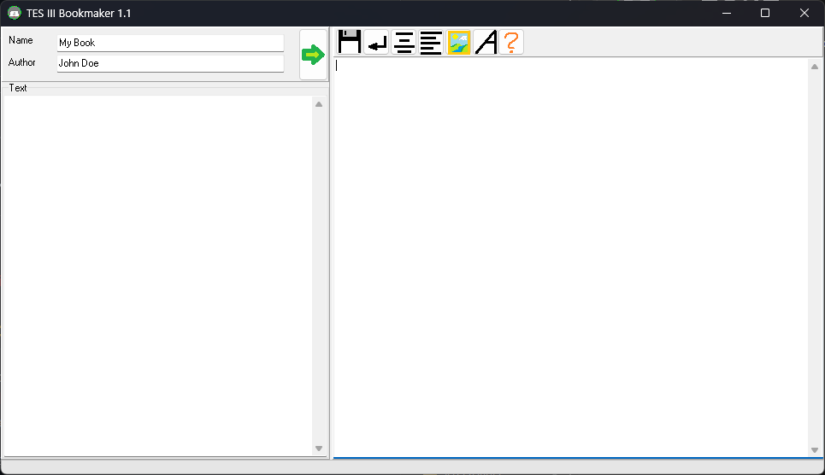Insert a picture using landscape image icon
Image resolution: width=825 pixels, height=475 pixels.
(x=458, y=42)
